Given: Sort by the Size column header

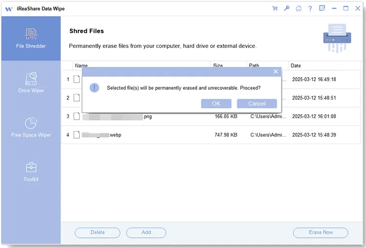Looking at the screenshot, I should click(x=218, y=65).
